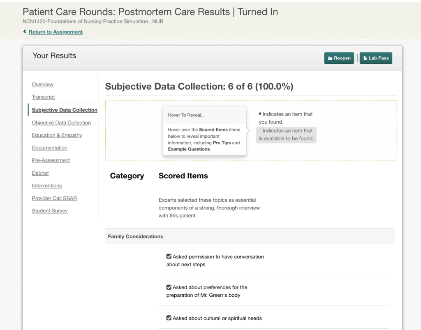Image resolution: width=421 pixels, height=330 pixels.
Task: Click the document icon on Lab Pass
Action: [365, 58]
